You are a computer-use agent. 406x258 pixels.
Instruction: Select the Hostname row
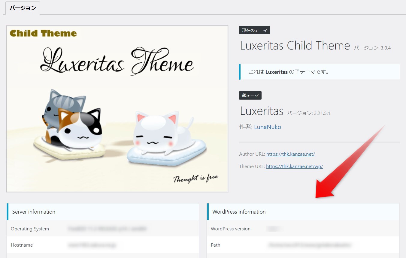tap(103, 245)
